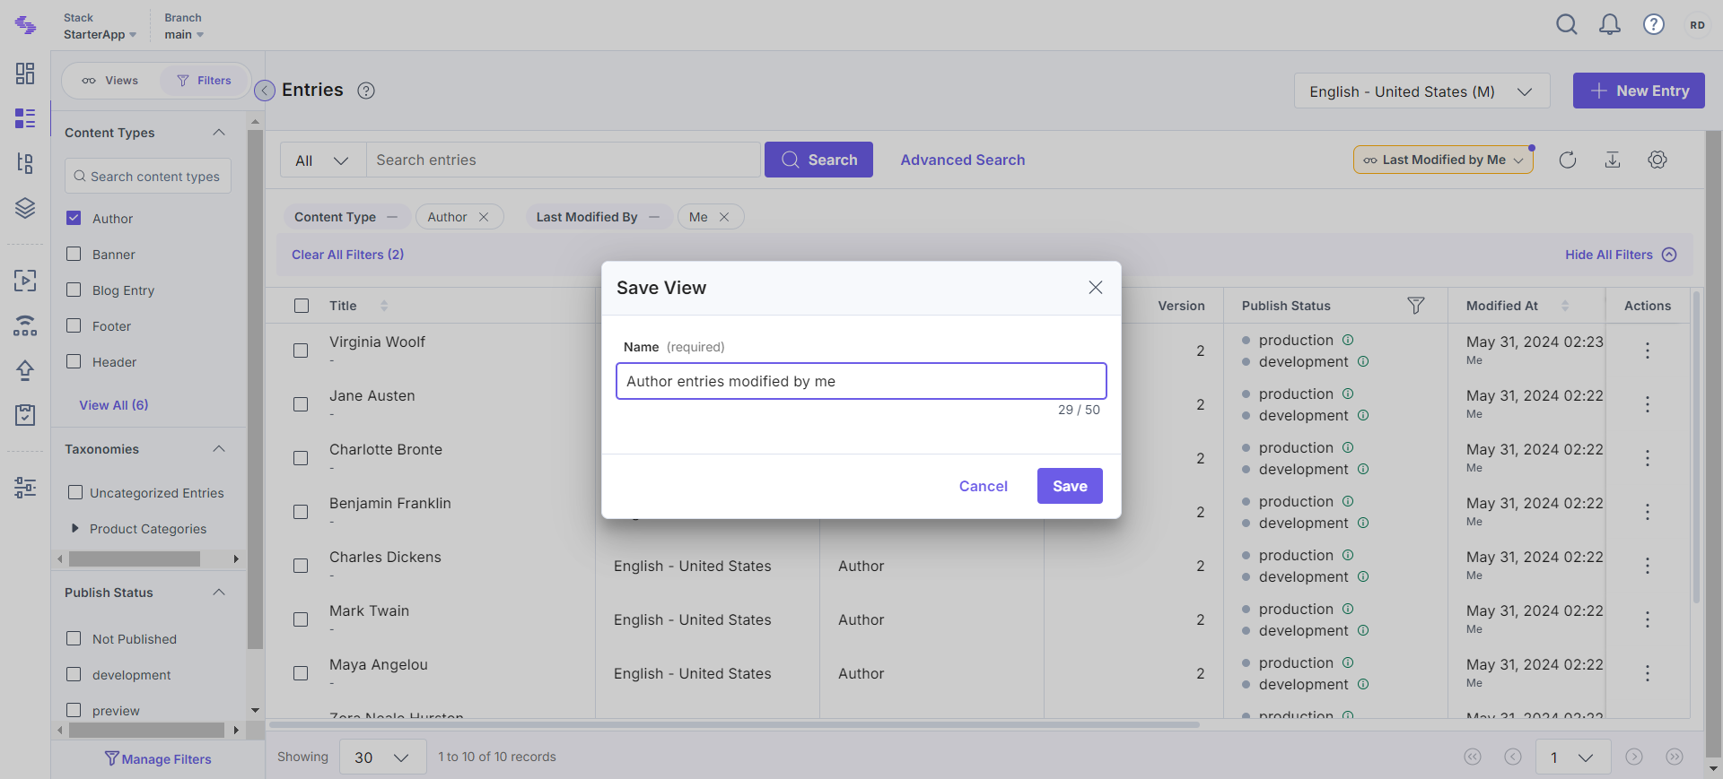Open the Settings sliders icon in sidebar
1723x779 pixels.
coord(25,488)
